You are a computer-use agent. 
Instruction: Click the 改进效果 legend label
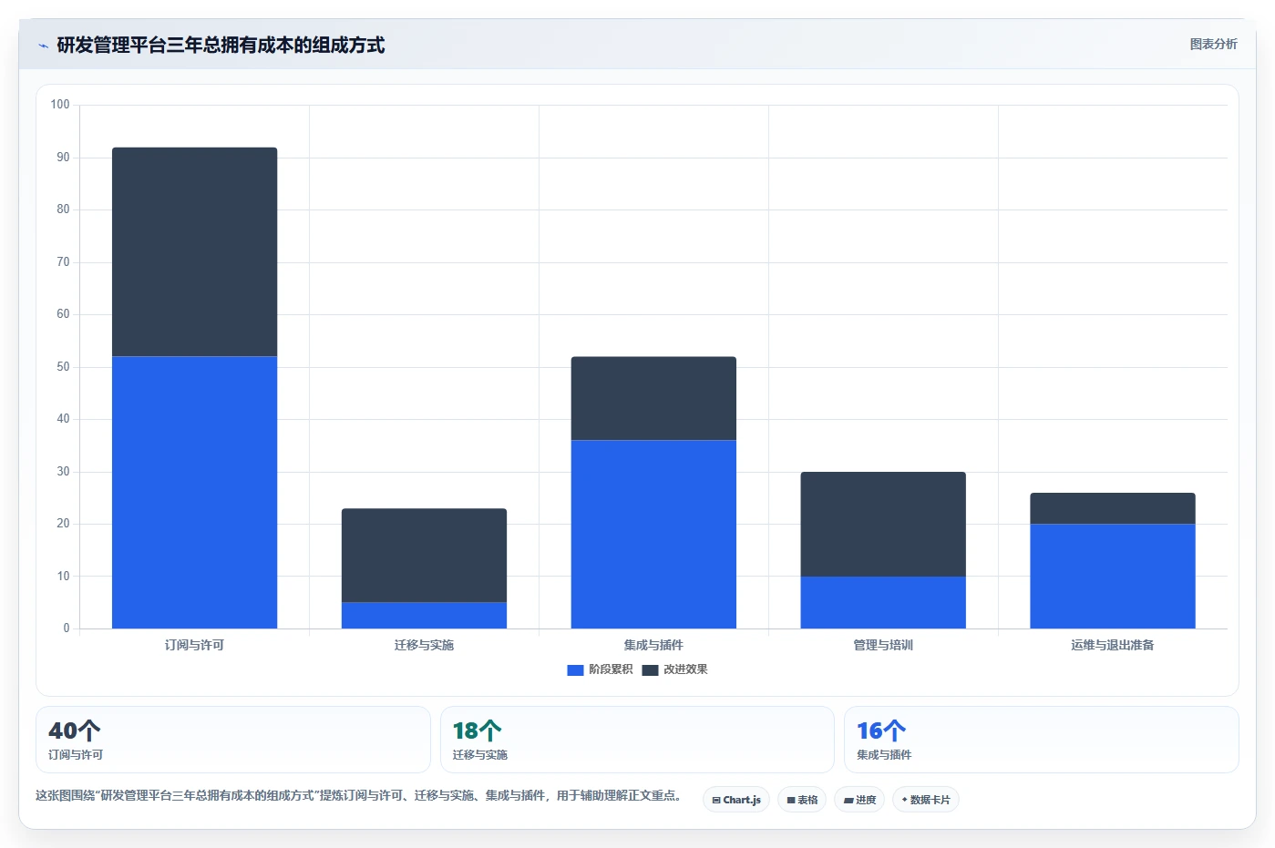pyautogui.click(x=685, y=669)
